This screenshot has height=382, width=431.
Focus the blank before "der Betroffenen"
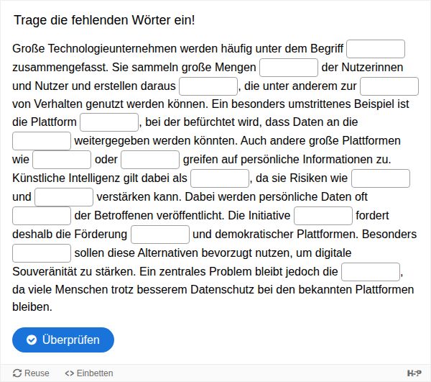pos(42,216)
